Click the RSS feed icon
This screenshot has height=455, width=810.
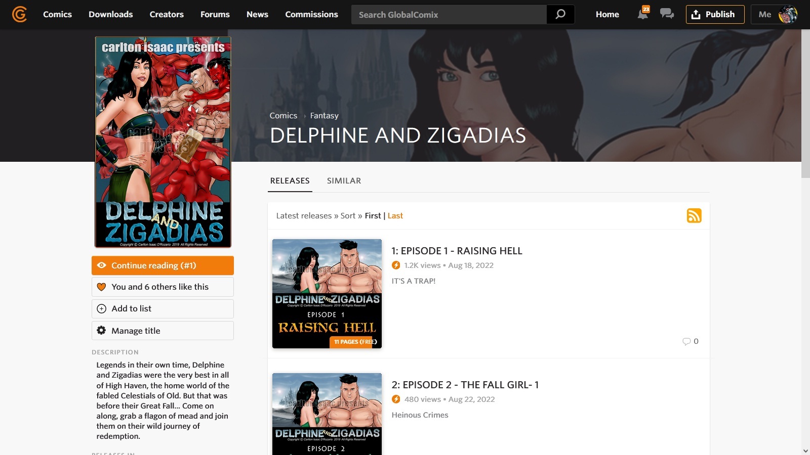[694, 216]
